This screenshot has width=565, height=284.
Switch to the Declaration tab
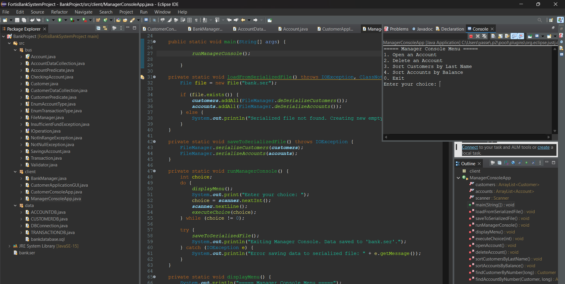point(450,29)
